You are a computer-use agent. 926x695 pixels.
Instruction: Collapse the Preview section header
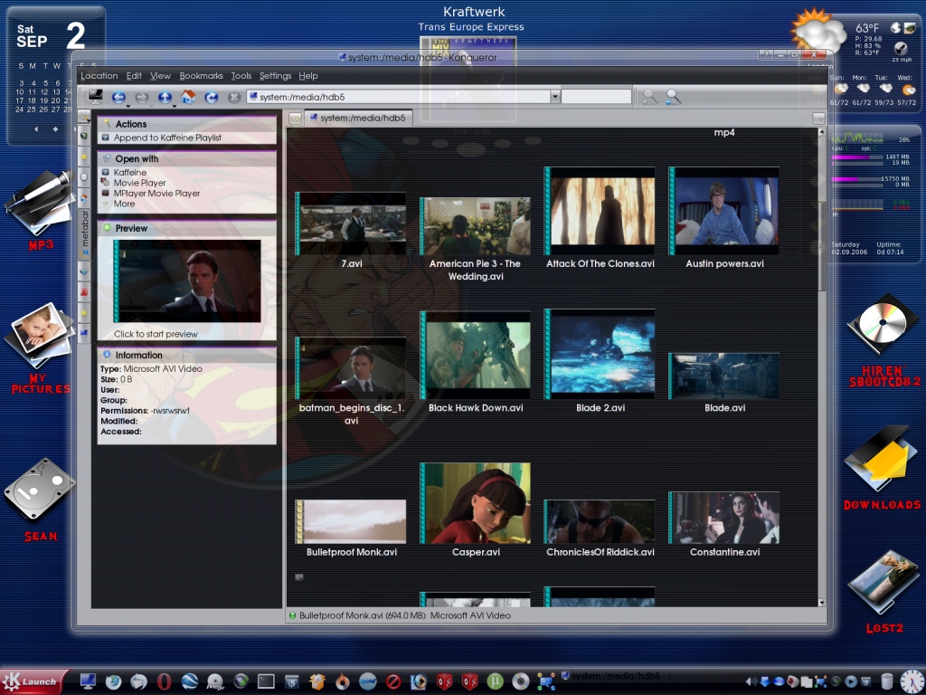pos(186,228)
